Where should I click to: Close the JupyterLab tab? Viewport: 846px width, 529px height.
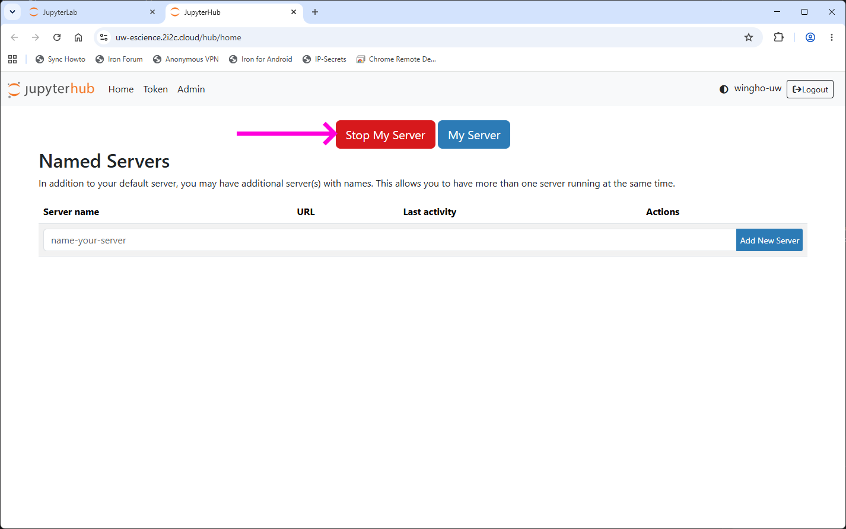point(152,12)
